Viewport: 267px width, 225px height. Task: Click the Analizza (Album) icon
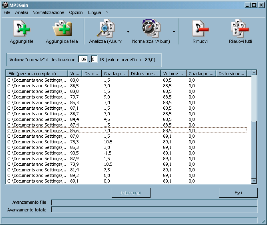click(106, 30)
